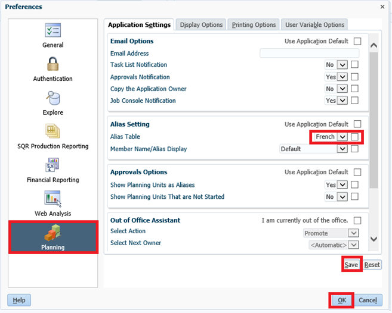Tick Email Options Use Application Default checkbox
This screenshot has height=313, width=392.
click(x=357, y=42)
